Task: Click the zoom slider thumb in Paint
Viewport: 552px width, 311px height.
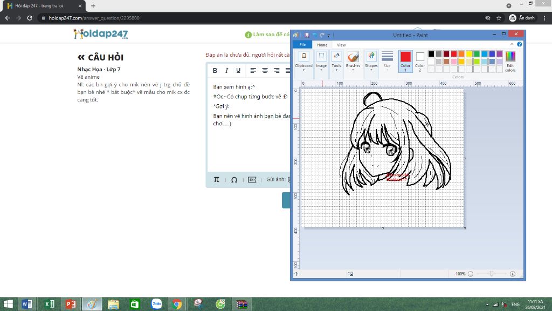Action: click(x=492, y=274)
